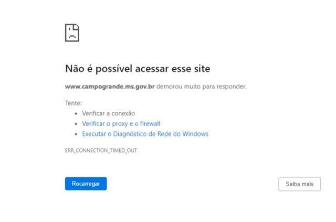Click the folded corner of the page icon

[x=77, y=27]
